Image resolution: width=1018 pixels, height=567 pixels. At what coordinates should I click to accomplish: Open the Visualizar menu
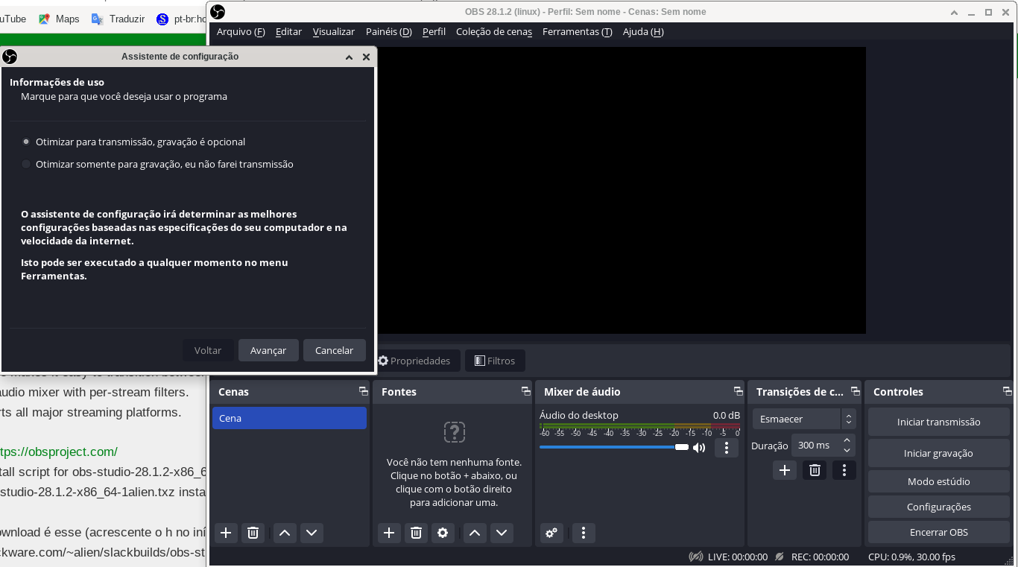334,31
